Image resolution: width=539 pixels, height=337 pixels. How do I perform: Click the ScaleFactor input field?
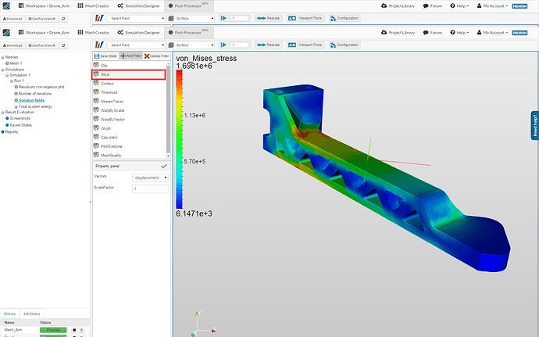click(x=148, y=188)
